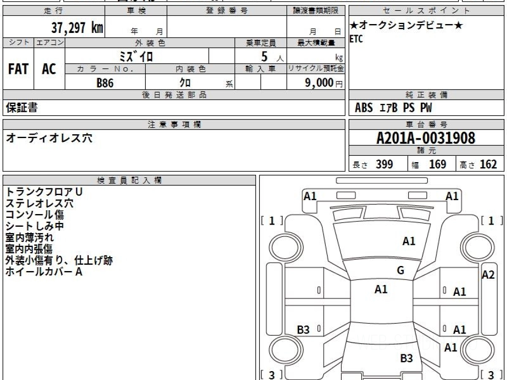The image size is (507, 380).
Task: Select the エアコン header cell
Action: click(49, 43)
